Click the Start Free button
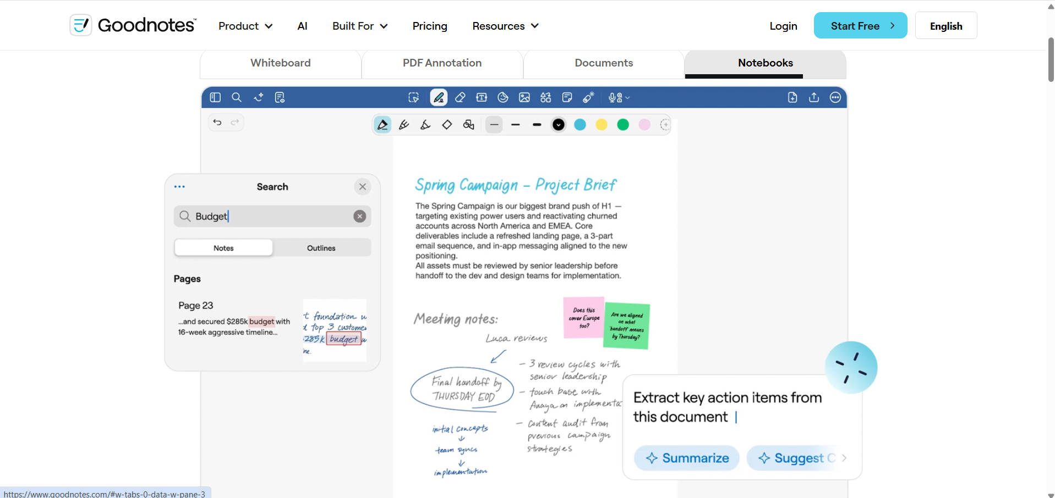The image size is (1055, 498). pyautogui.click(x=860, y=26)
